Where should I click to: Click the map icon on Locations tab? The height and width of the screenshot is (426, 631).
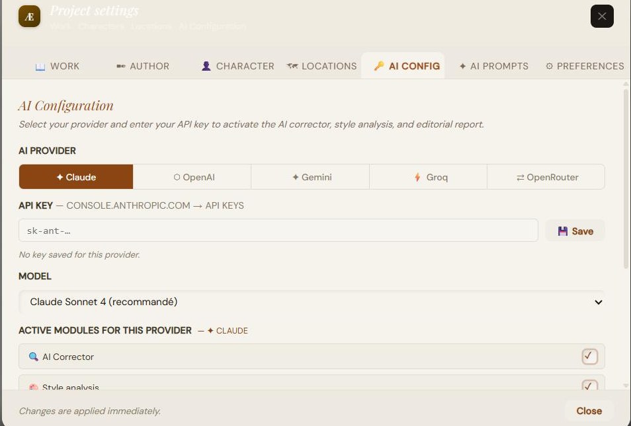point(292,66)
